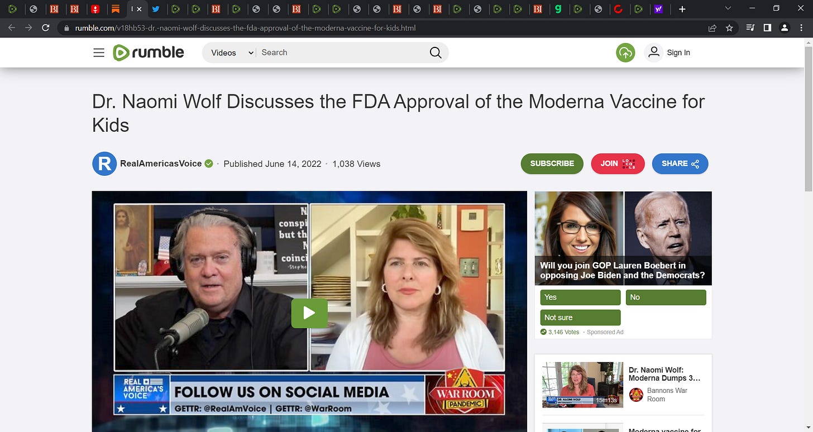Click the video title heading
Image resolution: width=813 pixels, height=432 pixels.
click(x=399, y=113)
